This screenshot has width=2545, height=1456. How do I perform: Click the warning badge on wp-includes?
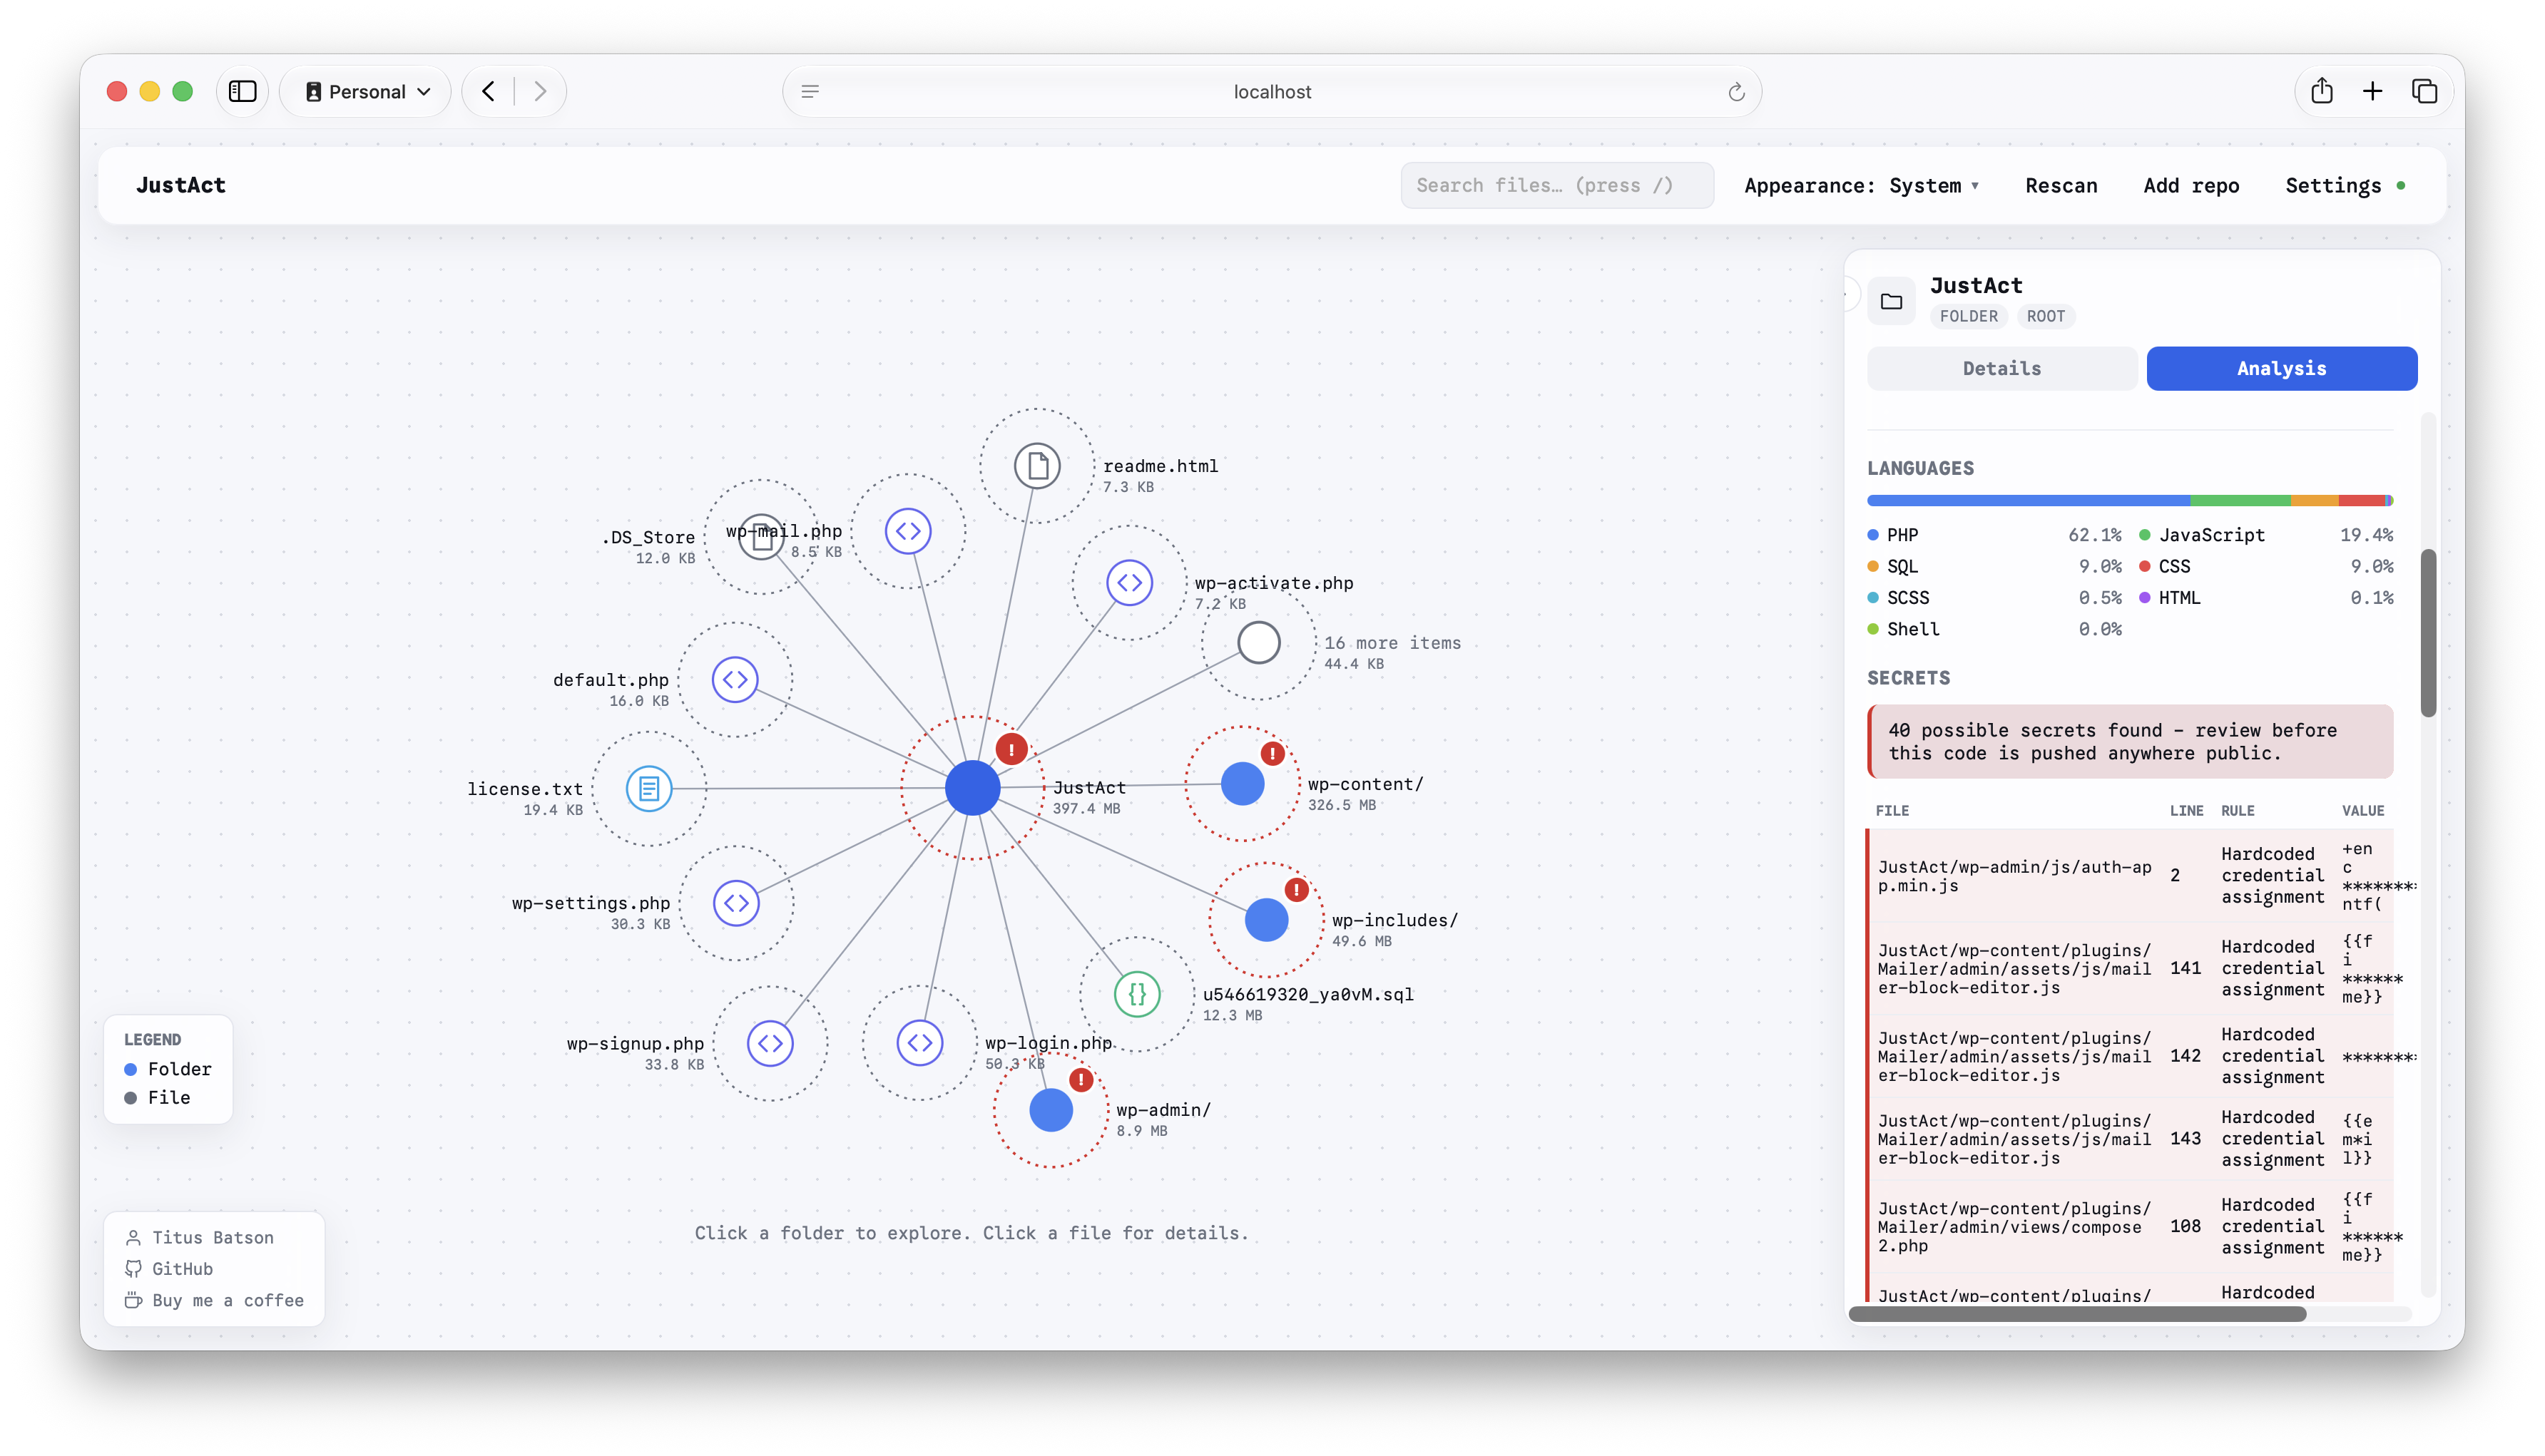[1297, 890]
